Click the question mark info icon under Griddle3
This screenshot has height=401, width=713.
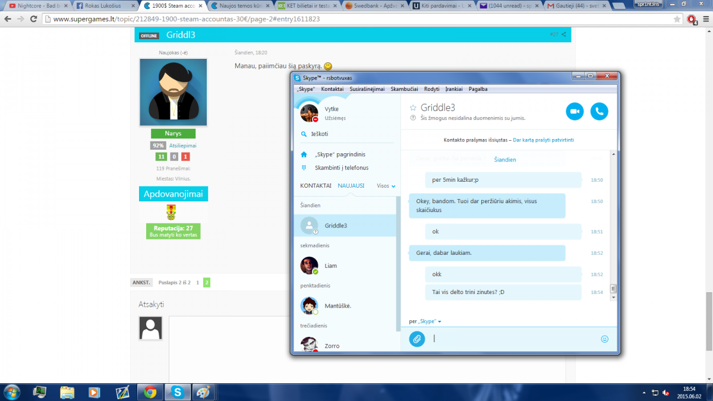pos(413,118)
